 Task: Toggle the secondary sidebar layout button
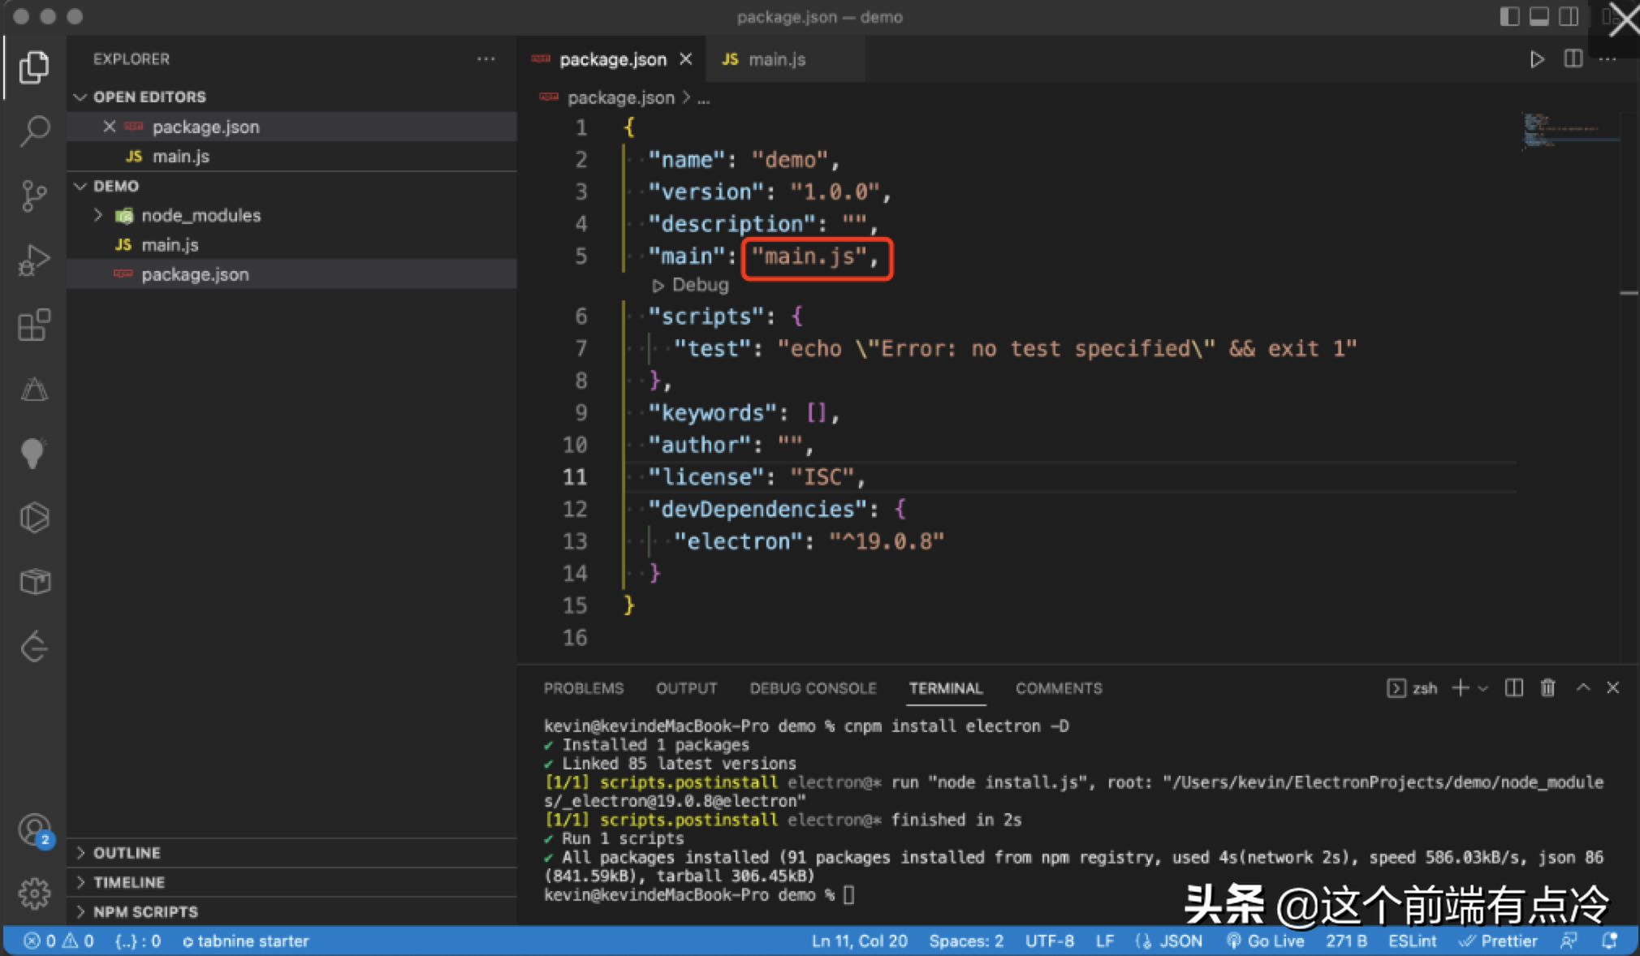[x=1569, y=17]
